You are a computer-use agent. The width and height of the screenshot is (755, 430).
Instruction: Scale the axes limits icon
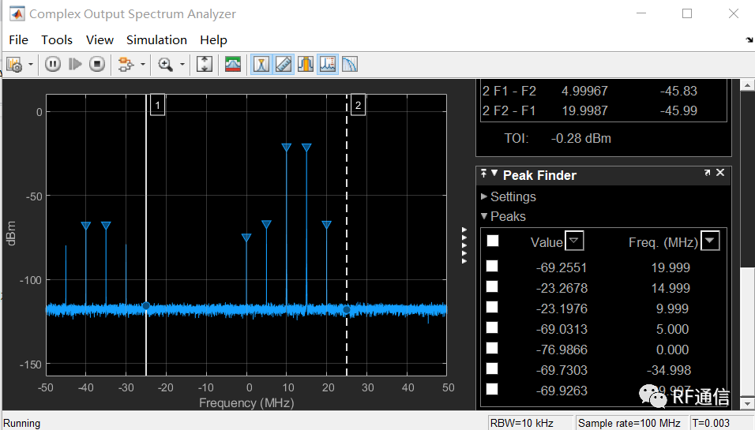coord(205,65)
